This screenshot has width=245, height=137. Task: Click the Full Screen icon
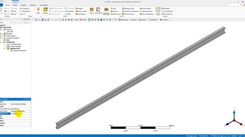[158, 10]
